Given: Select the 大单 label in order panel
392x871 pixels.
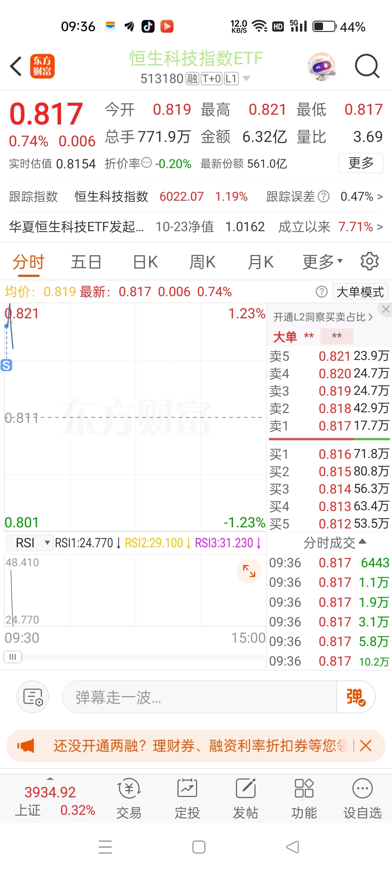Looking at the screenshot, I should tap(285, 337).
